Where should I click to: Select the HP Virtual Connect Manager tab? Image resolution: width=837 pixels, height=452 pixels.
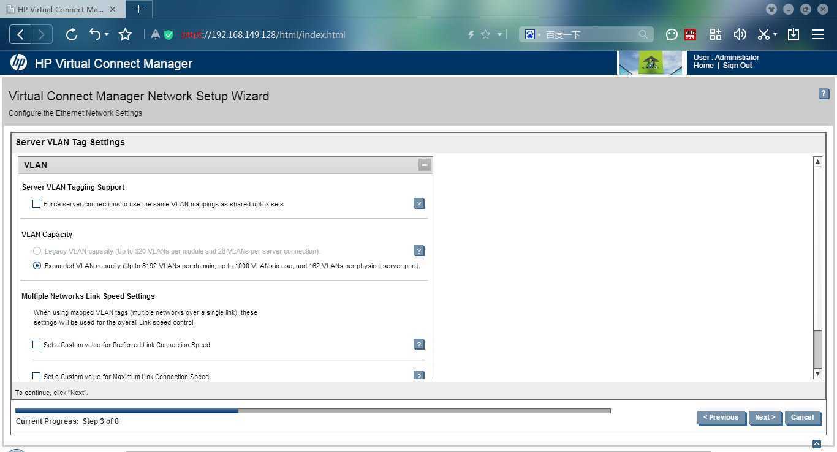point(61,9)
